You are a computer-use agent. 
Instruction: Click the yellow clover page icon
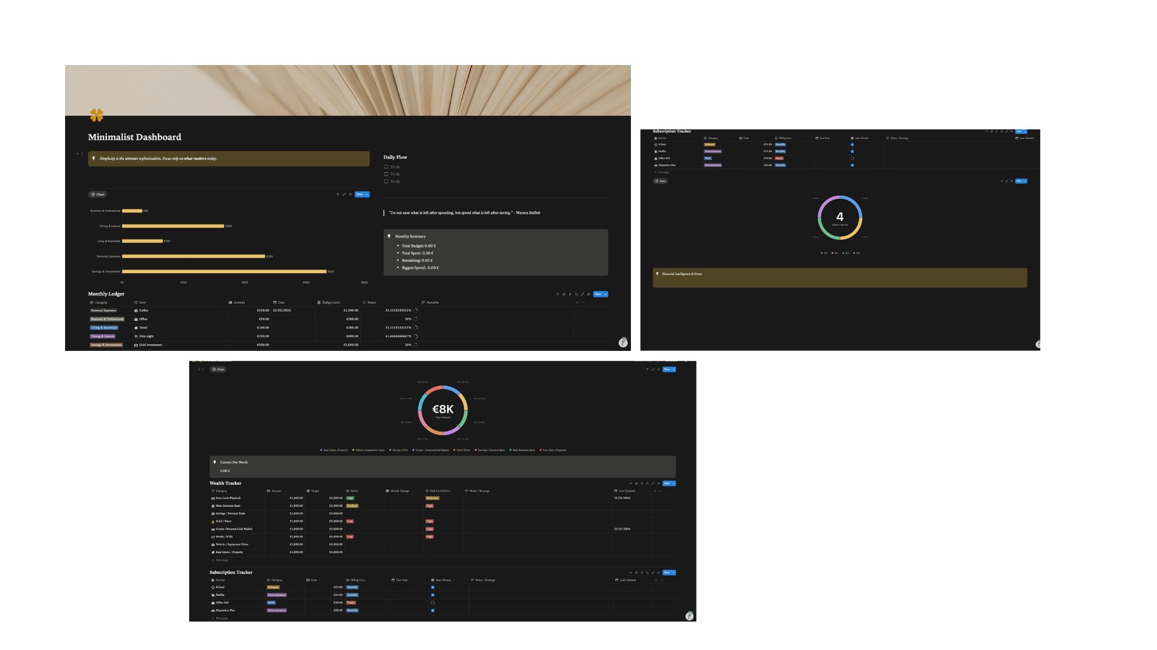[x=96, y=114]
